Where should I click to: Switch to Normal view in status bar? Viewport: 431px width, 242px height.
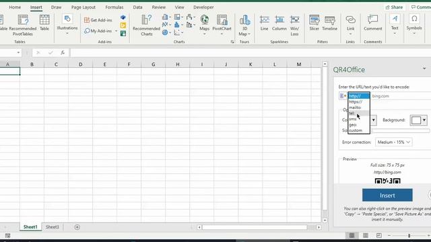pyautogui.click(x=352, y=235)
